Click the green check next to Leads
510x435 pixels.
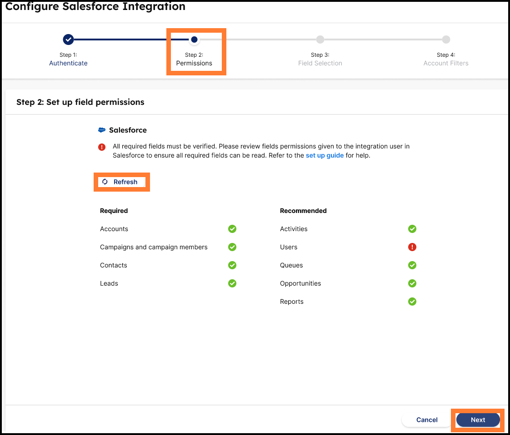point(232,283)
